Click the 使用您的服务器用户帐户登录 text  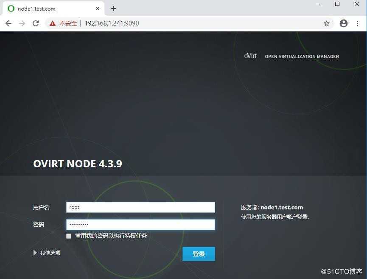tap(275, 217)
